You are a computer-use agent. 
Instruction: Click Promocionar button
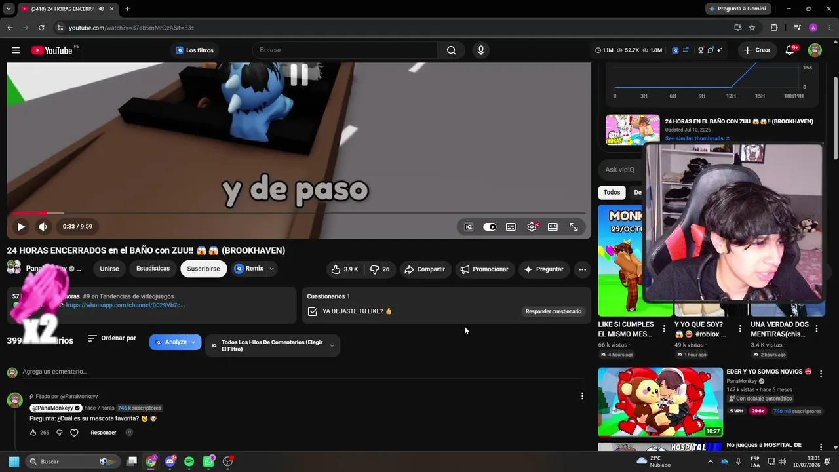tap(484, 269)
